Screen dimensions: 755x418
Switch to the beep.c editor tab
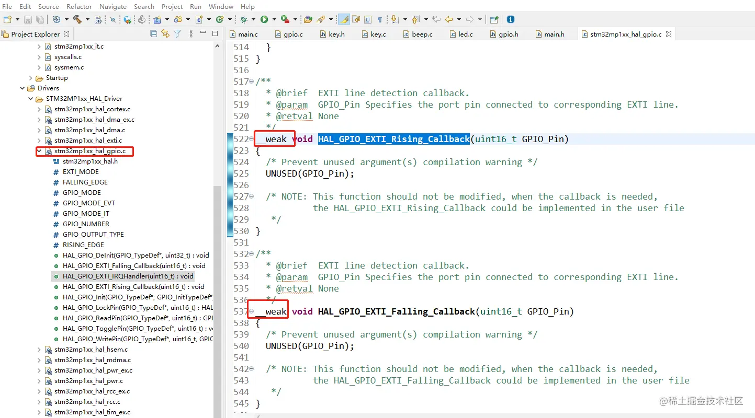point(417,34)
